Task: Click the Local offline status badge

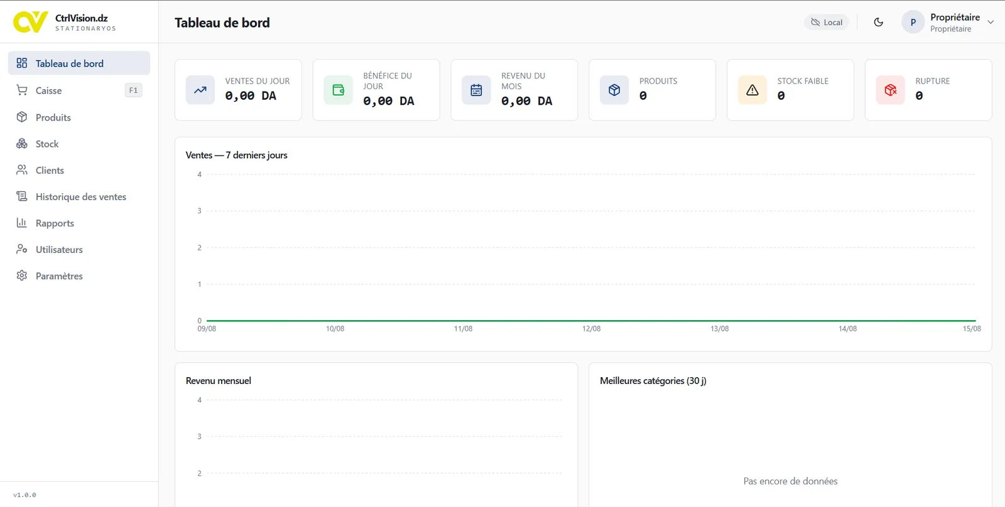Action: tap(827, 22)
